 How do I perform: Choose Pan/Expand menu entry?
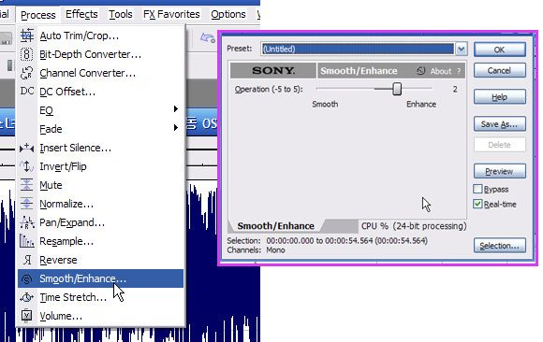coord(100,222)
